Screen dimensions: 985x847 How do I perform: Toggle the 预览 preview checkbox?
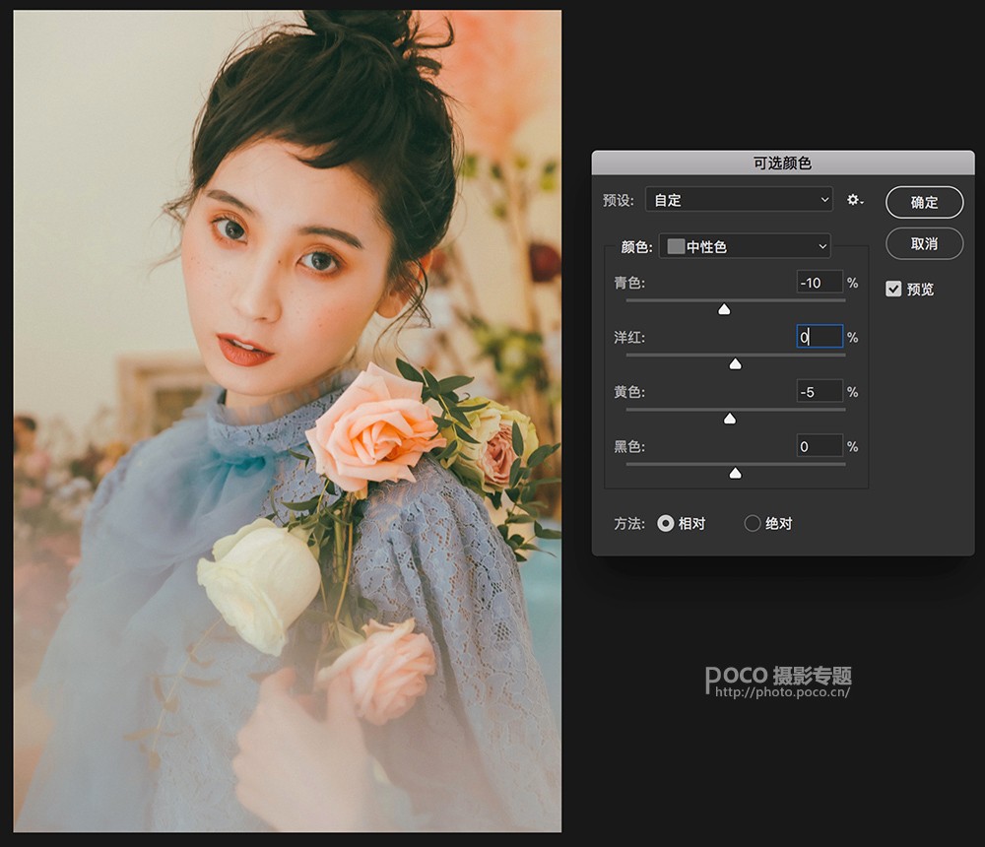tap(893, 289)
